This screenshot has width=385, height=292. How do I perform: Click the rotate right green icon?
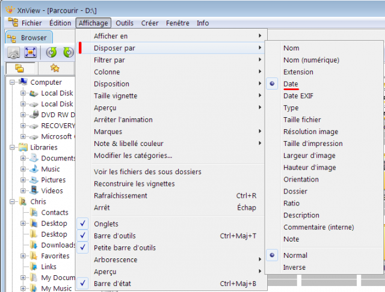click(x=69, y=52)
